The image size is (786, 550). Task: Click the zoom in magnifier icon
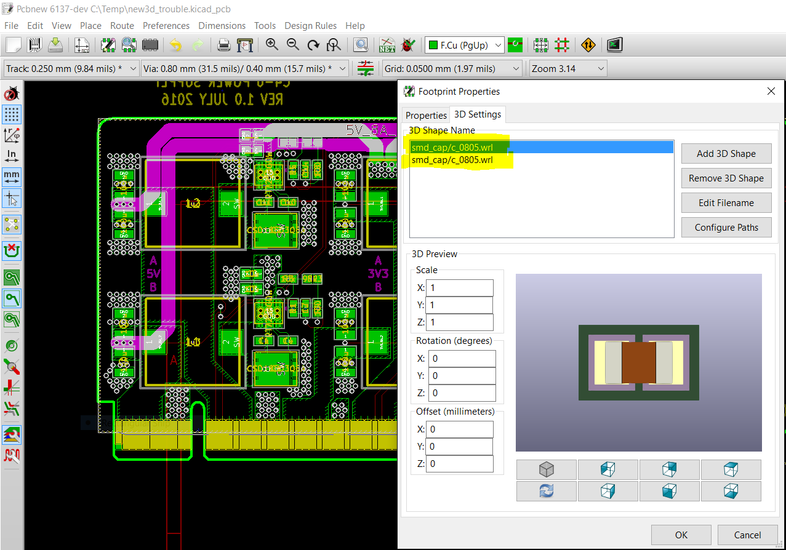[272, 45]
